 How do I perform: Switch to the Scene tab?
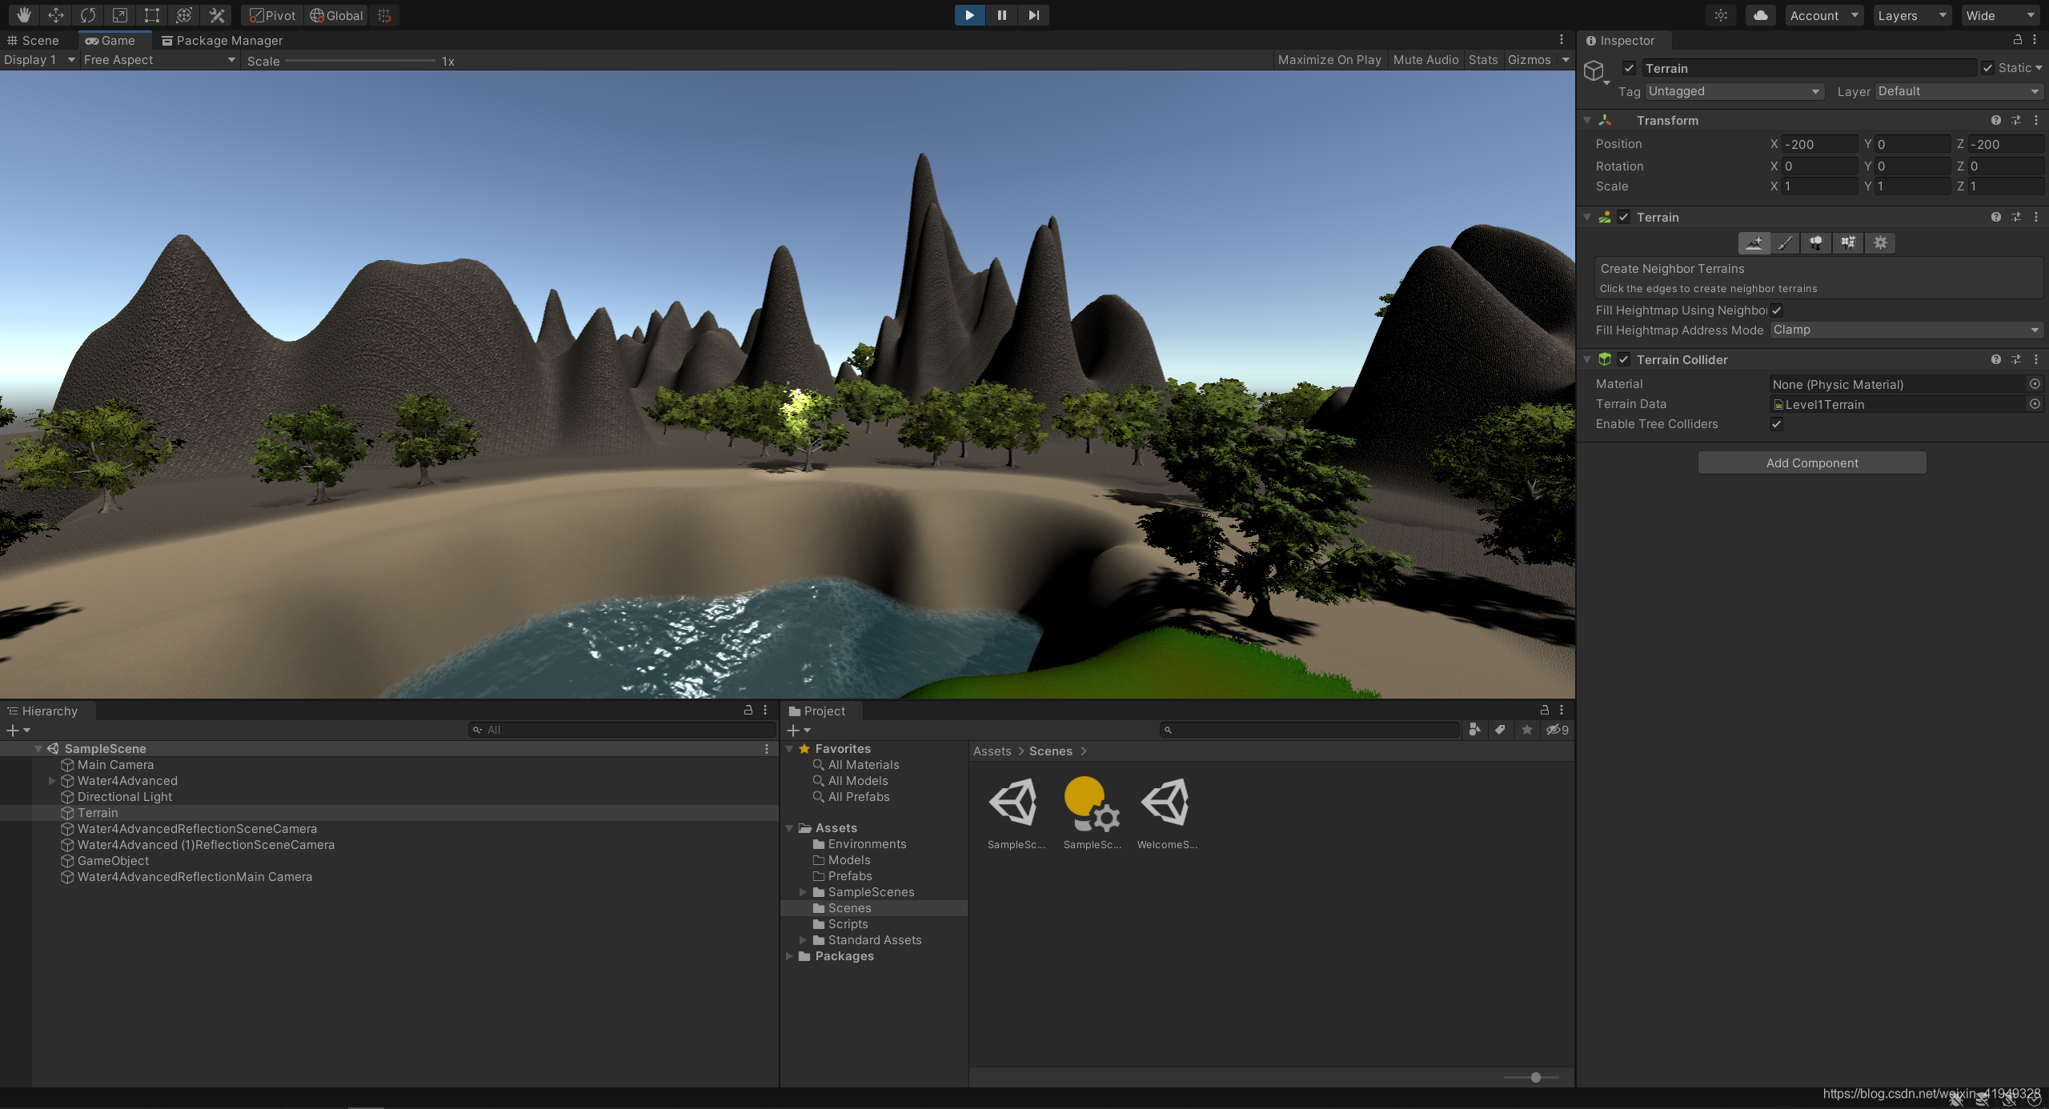pyautogui.click(x=34, y=40)
